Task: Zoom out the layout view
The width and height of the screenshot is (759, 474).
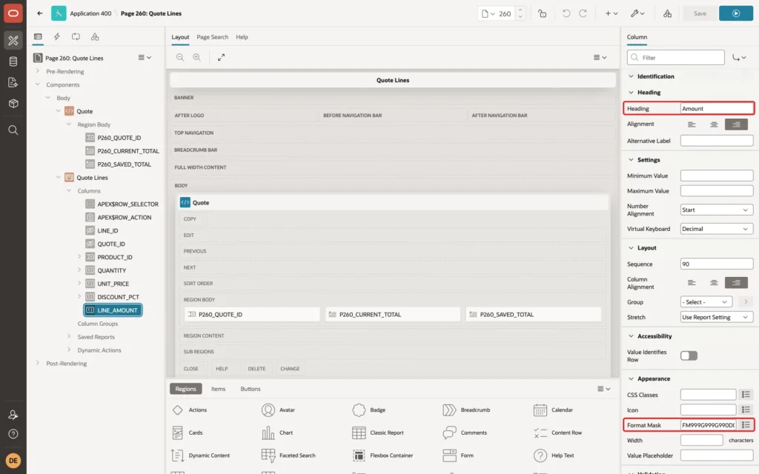Action: pos(180,57)
